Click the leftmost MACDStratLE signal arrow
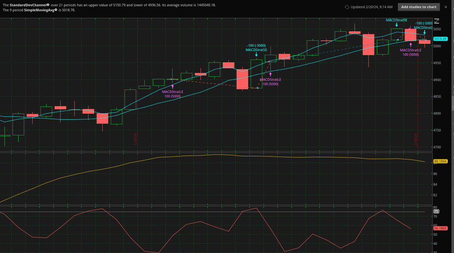 click(x=173, y=86)
